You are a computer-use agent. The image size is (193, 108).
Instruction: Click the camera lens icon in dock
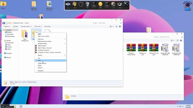(126, 4)
